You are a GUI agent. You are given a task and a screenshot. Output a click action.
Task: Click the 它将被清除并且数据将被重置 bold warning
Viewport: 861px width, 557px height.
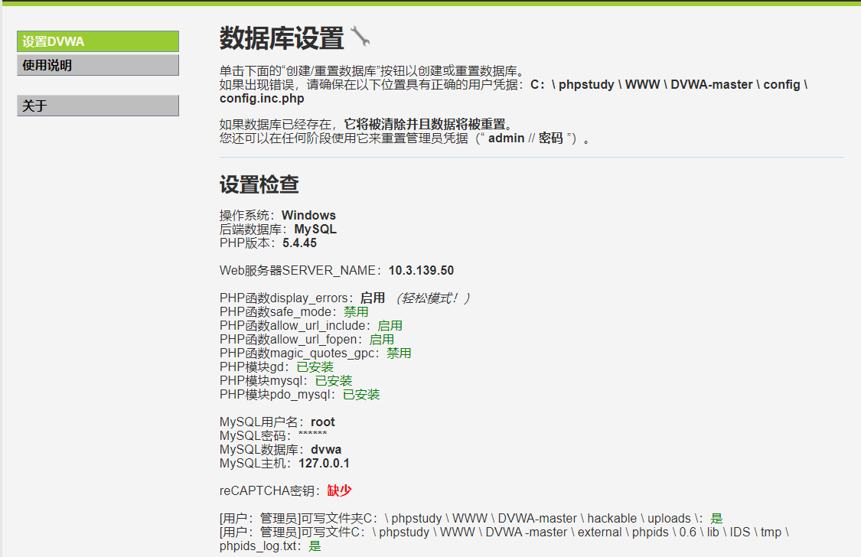(x=425, y=125)
